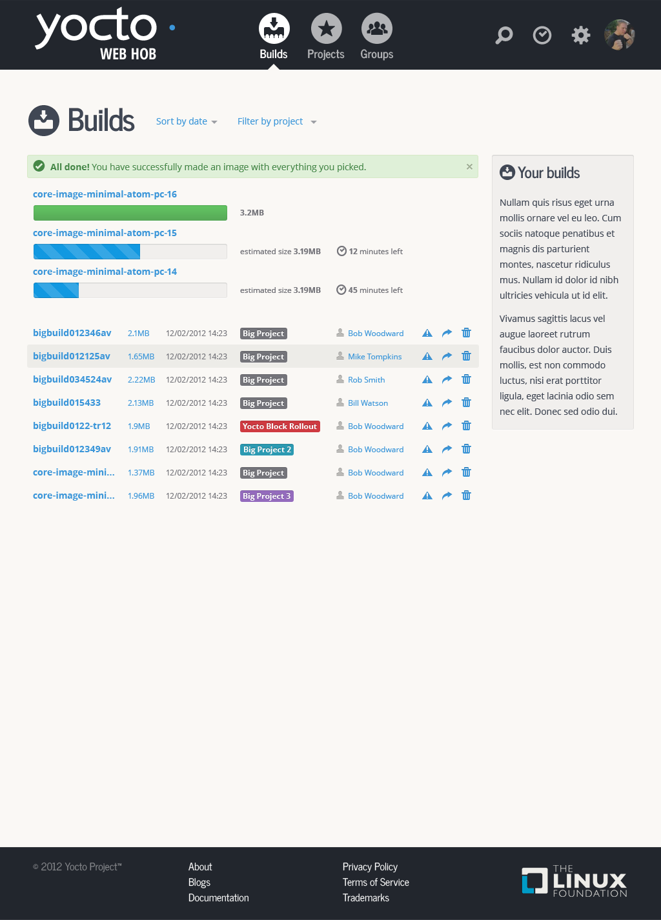
Task: Click the Yocto Block Rollout project tag
Action: (280, 426)
